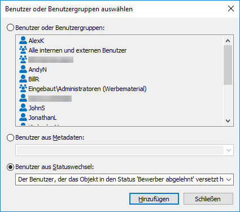The height and width of the screenshot is (212, 240).
Task: Click the vertical scrollbar thumb of user list
Action: [228, 65]
